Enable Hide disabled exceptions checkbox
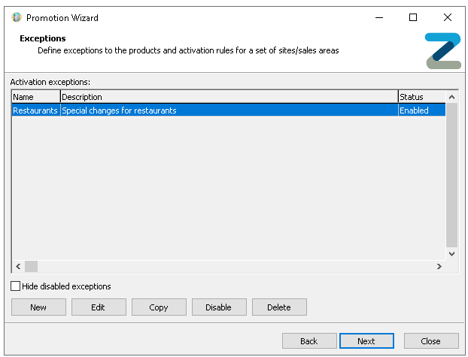The height and width of the screenshot is (357, 468). 16,286
